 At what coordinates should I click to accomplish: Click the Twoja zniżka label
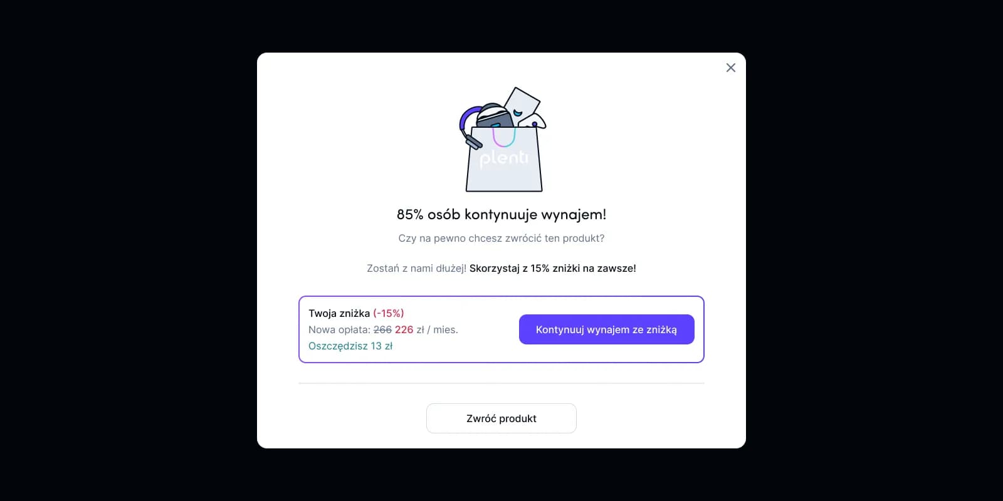339,313
